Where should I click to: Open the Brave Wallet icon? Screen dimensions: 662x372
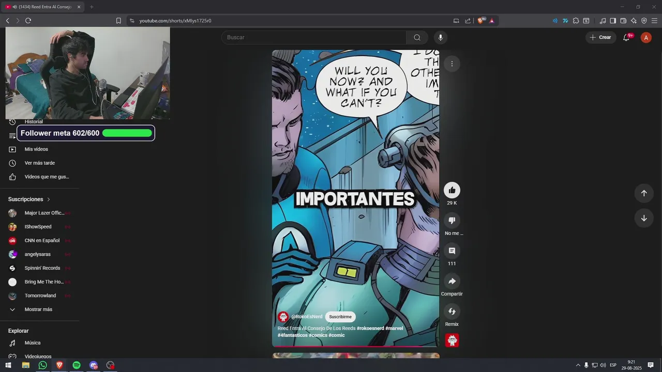[623, 21]
